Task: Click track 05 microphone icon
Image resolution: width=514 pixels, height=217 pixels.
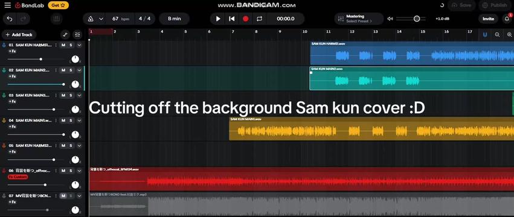Action: pyautogui.click(x=4, y=146)
